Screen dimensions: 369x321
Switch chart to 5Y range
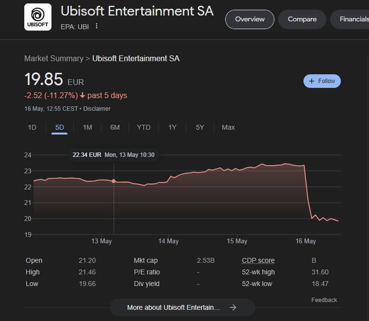(x=200, y=128)
